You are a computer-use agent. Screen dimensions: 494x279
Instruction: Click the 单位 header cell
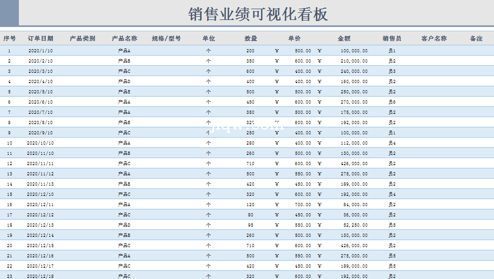coord(209,38)
